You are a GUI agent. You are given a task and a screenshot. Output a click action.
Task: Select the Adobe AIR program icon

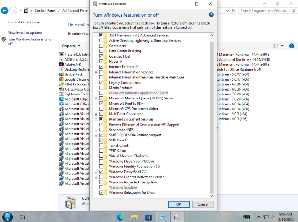click(61, 64)
